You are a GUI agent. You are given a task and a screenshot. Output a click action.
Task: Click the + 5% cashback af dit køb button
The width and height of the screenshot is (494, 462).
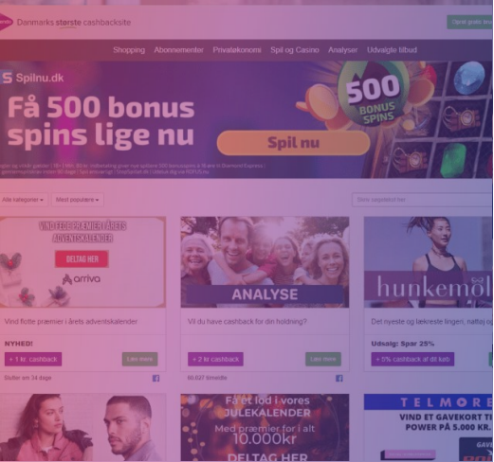[x=412, y=359]
